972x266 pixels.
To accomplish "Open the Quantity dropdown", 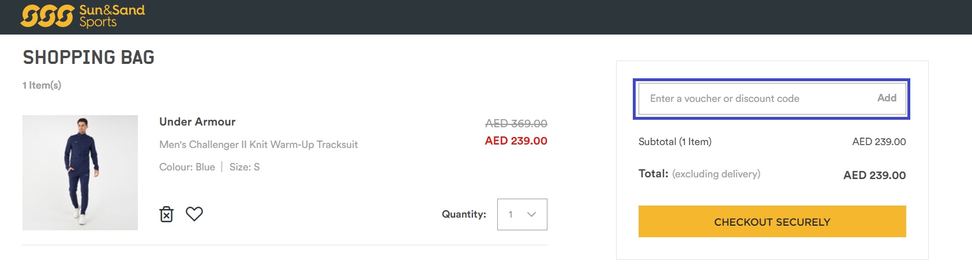I will [521, 214].
